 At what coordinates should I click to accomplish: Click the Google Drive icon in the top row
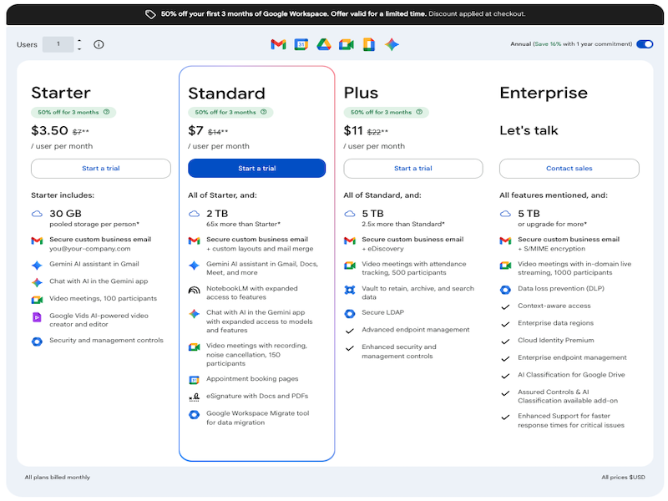(x=323, y=44)
